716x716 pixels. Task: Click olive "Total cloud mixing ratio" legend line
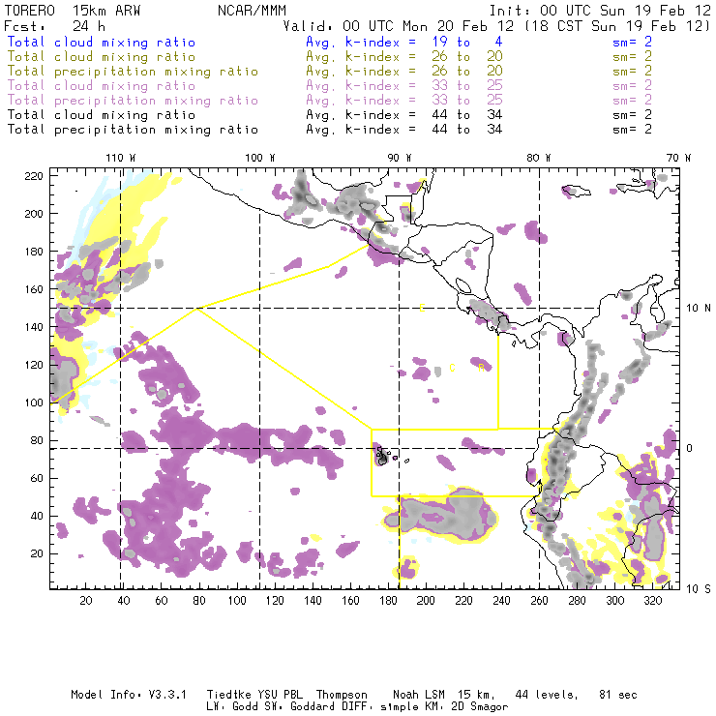(102, 57)
